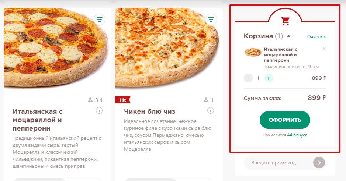Click the Hit badge label
Viewport: 346px width, 181px height.
click(123, 100)
